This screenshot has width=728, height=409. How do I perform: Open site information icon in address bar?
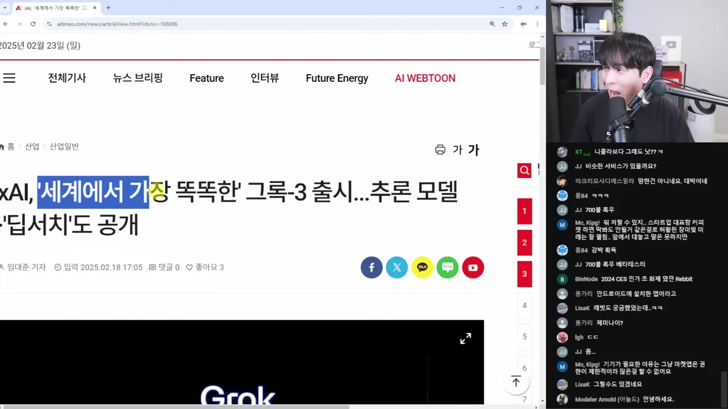(49, 24)
